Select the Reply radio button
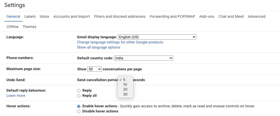This screenshot has width=280, height=116. click(x=79, y=91)
